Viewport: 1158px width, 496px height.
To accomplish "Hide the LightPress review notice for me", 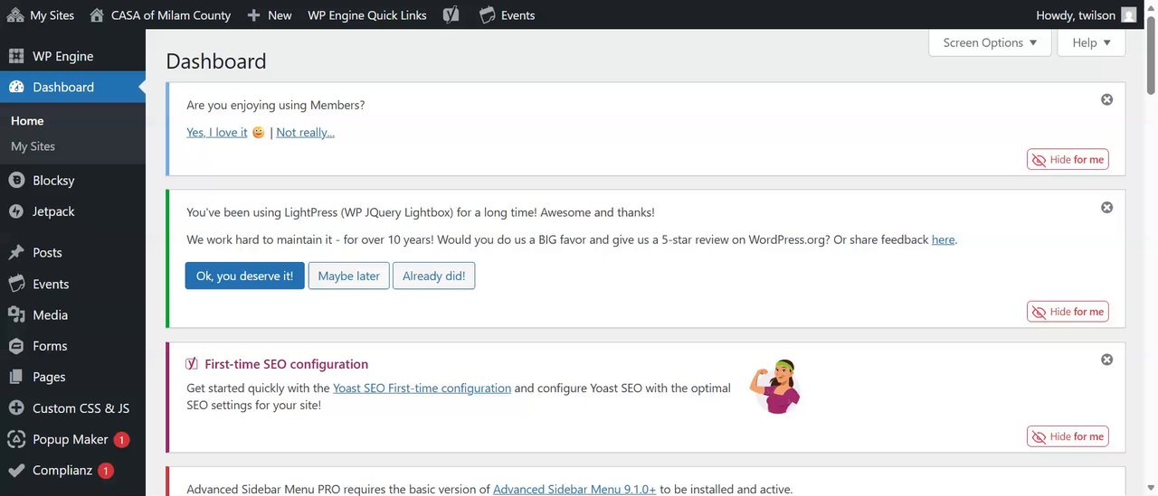I will coord(1068,312).
